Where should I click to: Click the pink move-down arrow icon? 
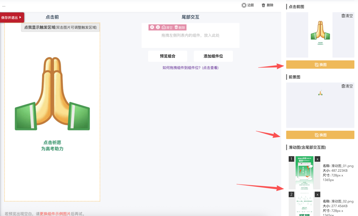(158, 27)
